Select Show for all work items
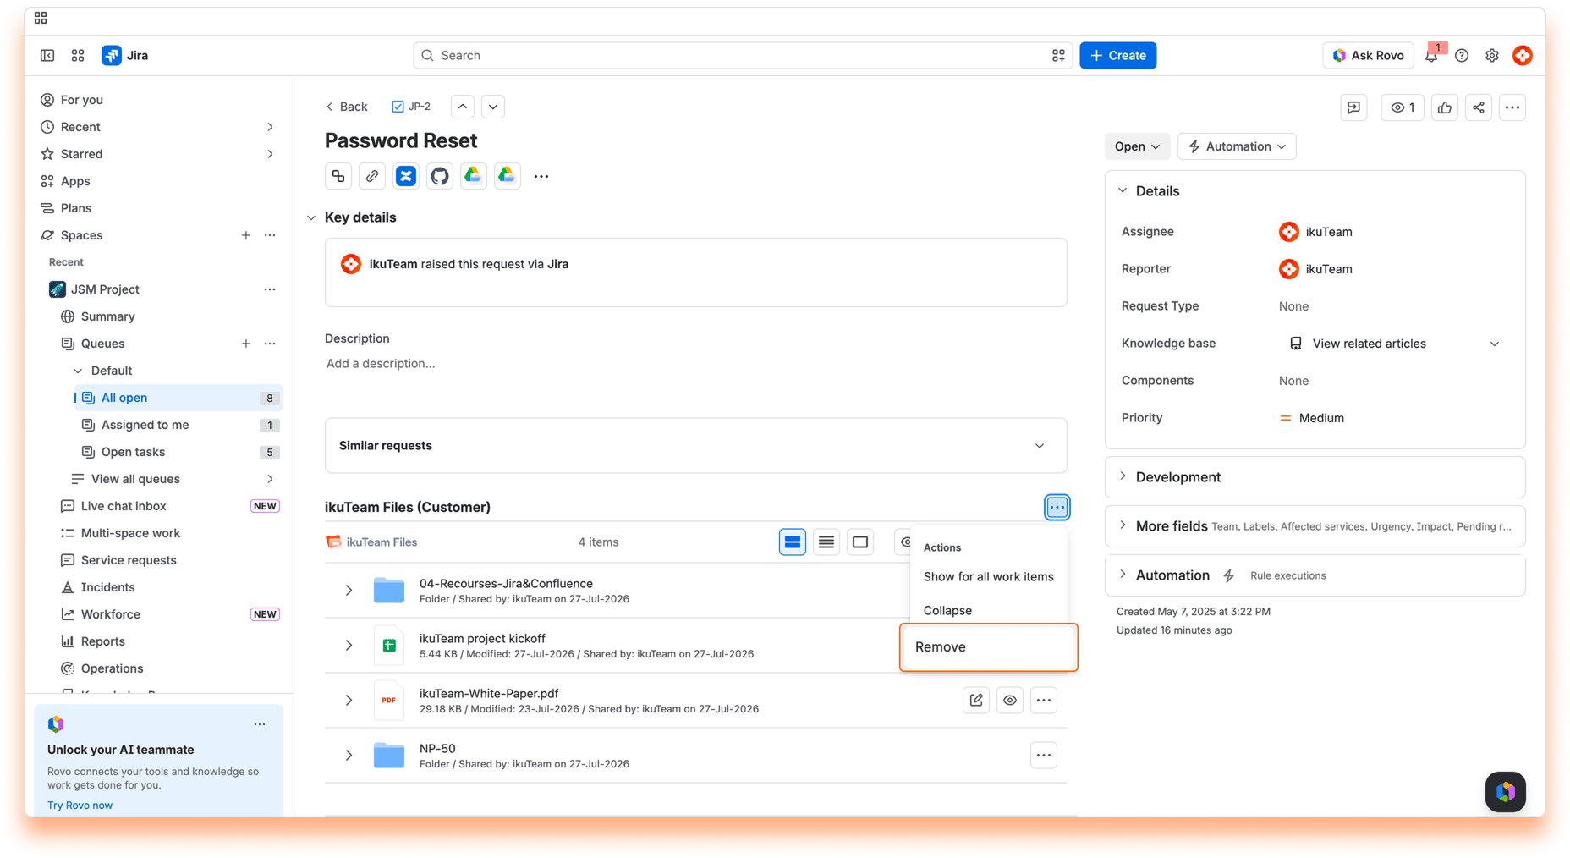Screen dimensions: 1570x858 pos(988,577)
